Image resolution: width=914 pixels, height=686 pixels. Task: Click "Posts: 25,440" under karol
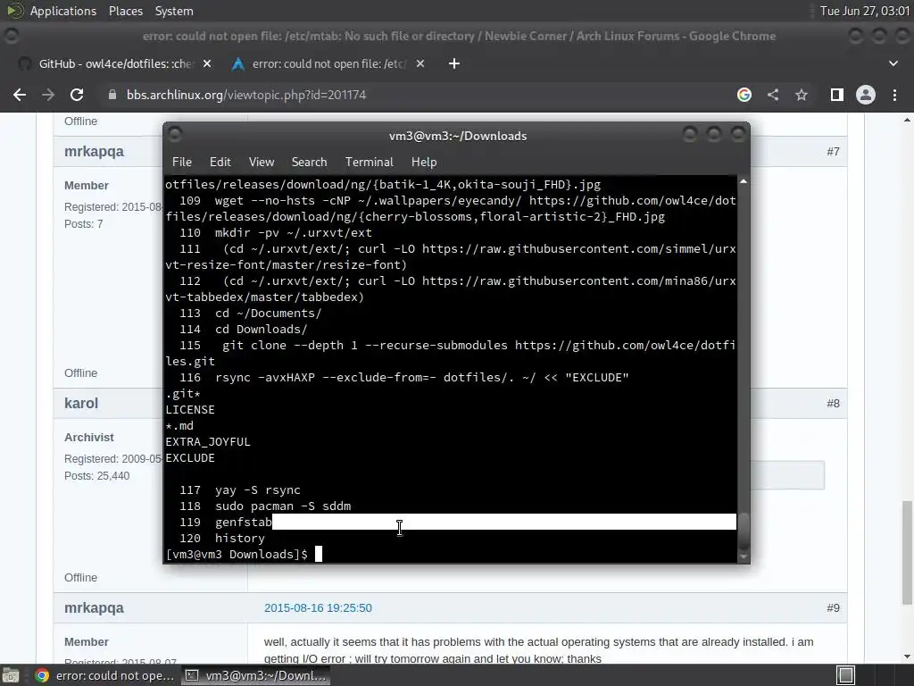coord(96,476)
